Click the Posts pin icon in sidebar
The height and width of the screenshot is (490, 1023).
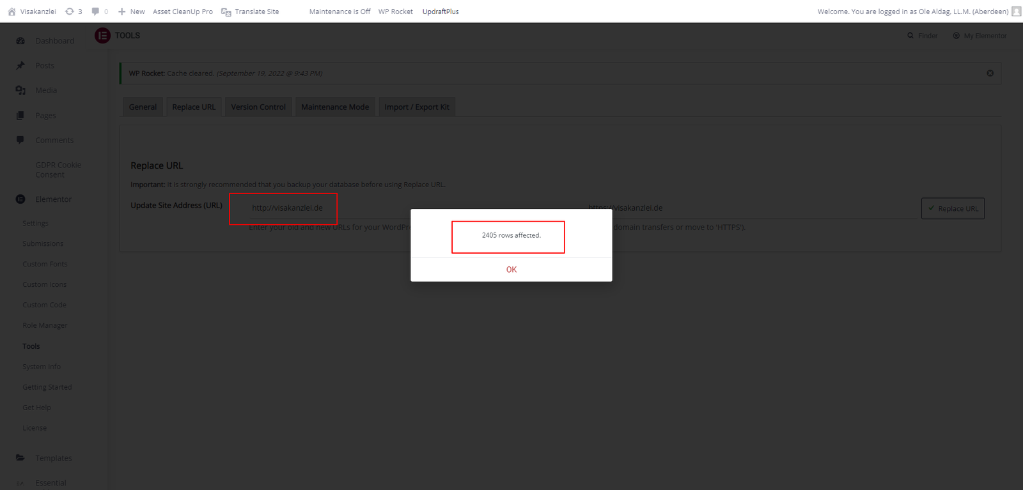tap(20, 66)
